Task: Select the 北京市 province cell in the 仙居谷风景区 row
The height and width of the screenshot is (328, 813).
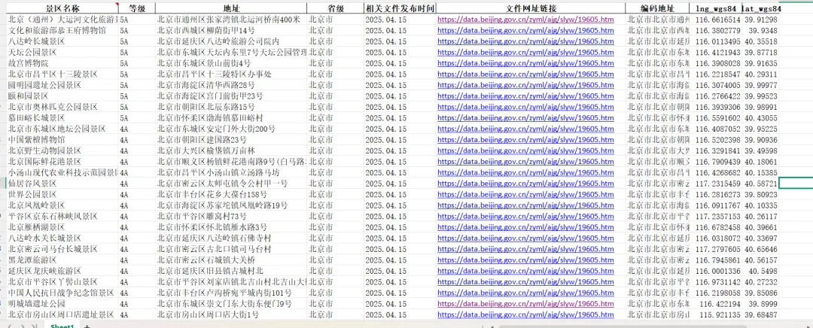Action: tap(336, 184)
